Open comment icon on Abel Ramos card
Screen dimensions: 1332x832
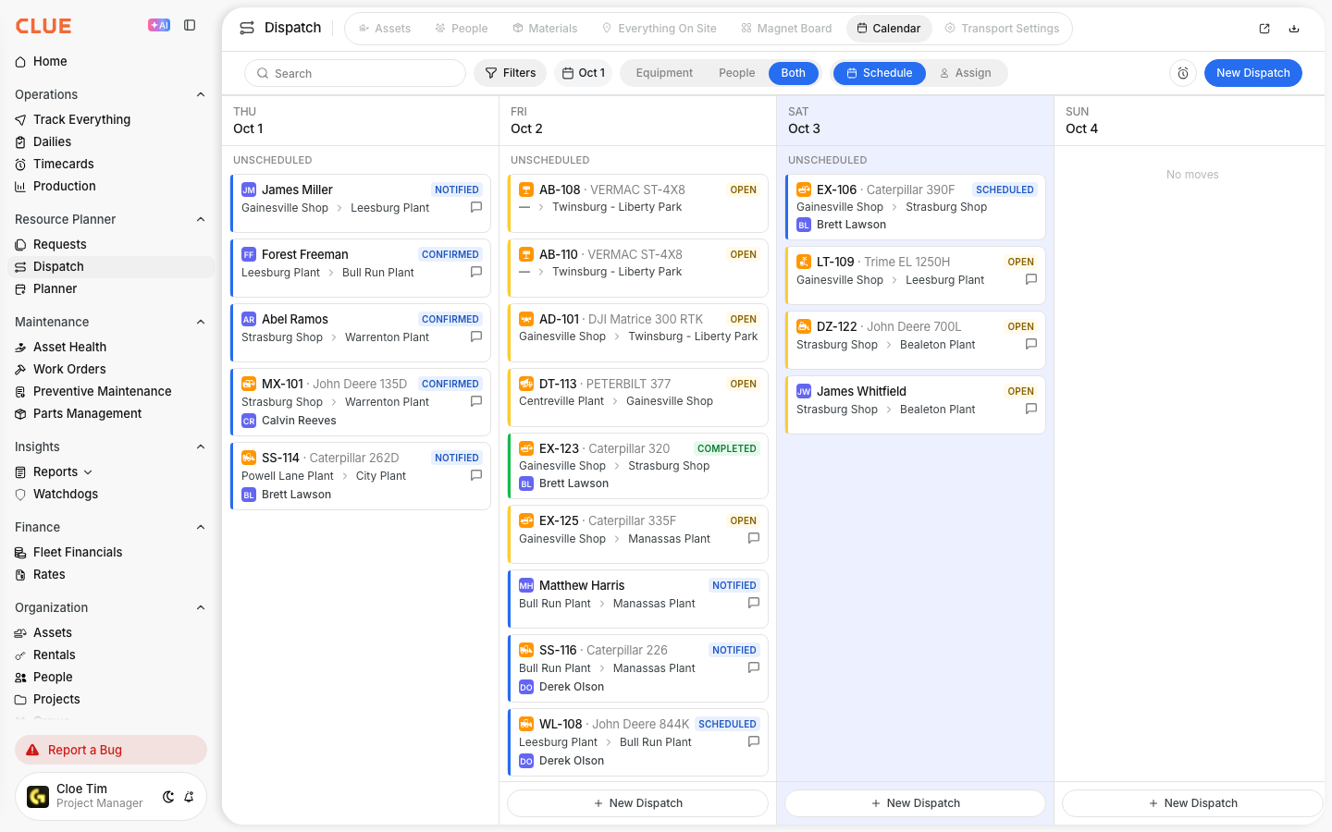(476, 336)
